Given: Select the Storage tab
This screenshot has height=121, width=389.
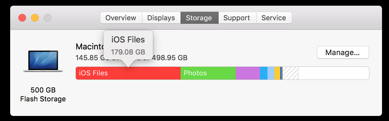Looking at the screenshot, I should tap(199, 18).
